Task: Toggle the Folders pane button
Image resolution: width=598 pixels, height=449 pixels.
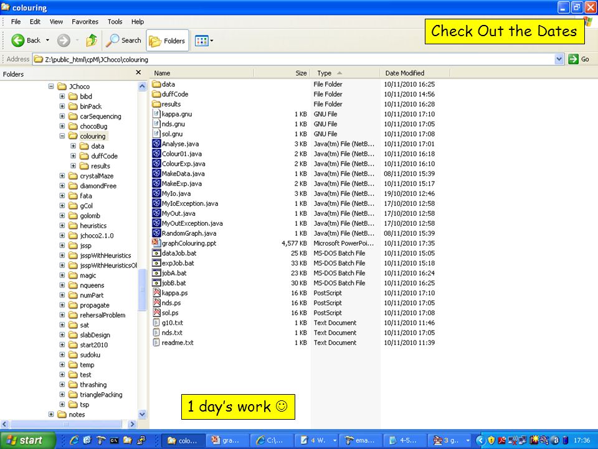Action: (168, 41)
